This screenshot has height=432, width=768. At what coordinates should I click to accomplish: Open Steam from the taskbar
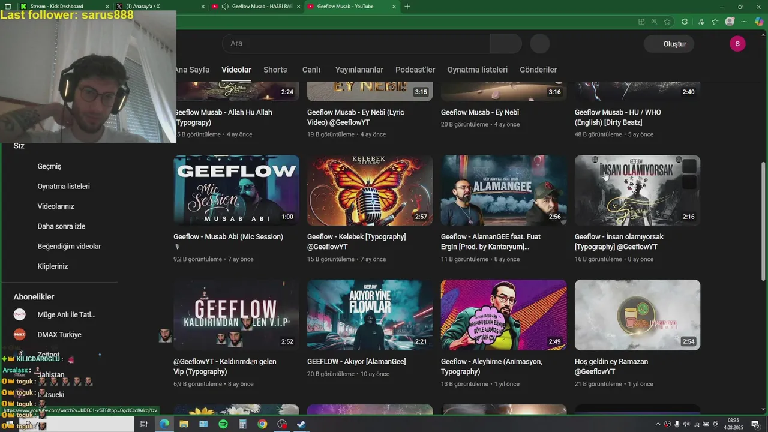(x=301, y=424)
